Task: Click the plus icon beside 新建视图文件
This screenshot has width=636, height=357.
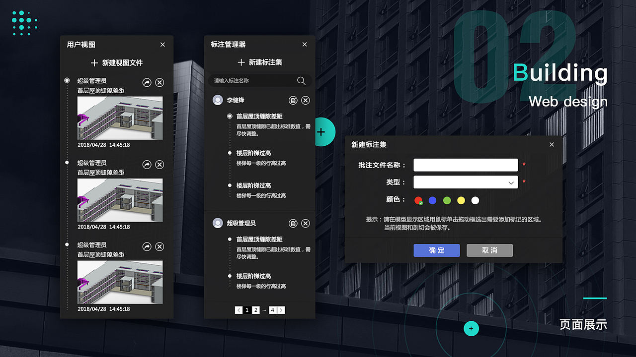Action: coord(94,63)
